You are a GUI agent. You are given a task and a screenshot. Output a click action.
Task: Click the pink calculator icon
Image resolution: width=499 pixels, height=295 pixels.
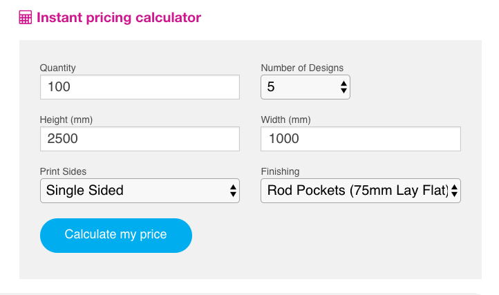(x=25, y=17)
